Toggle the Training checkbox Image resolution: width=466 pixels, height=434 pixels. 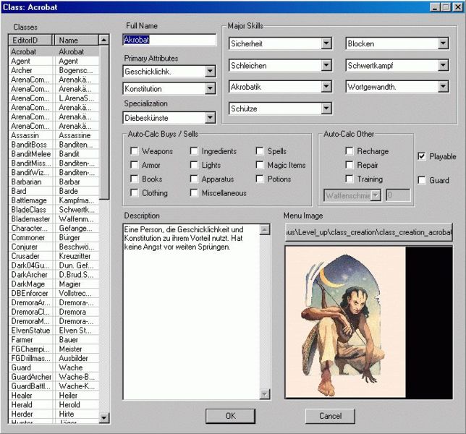pyautogui.click(x=349, y=179)
